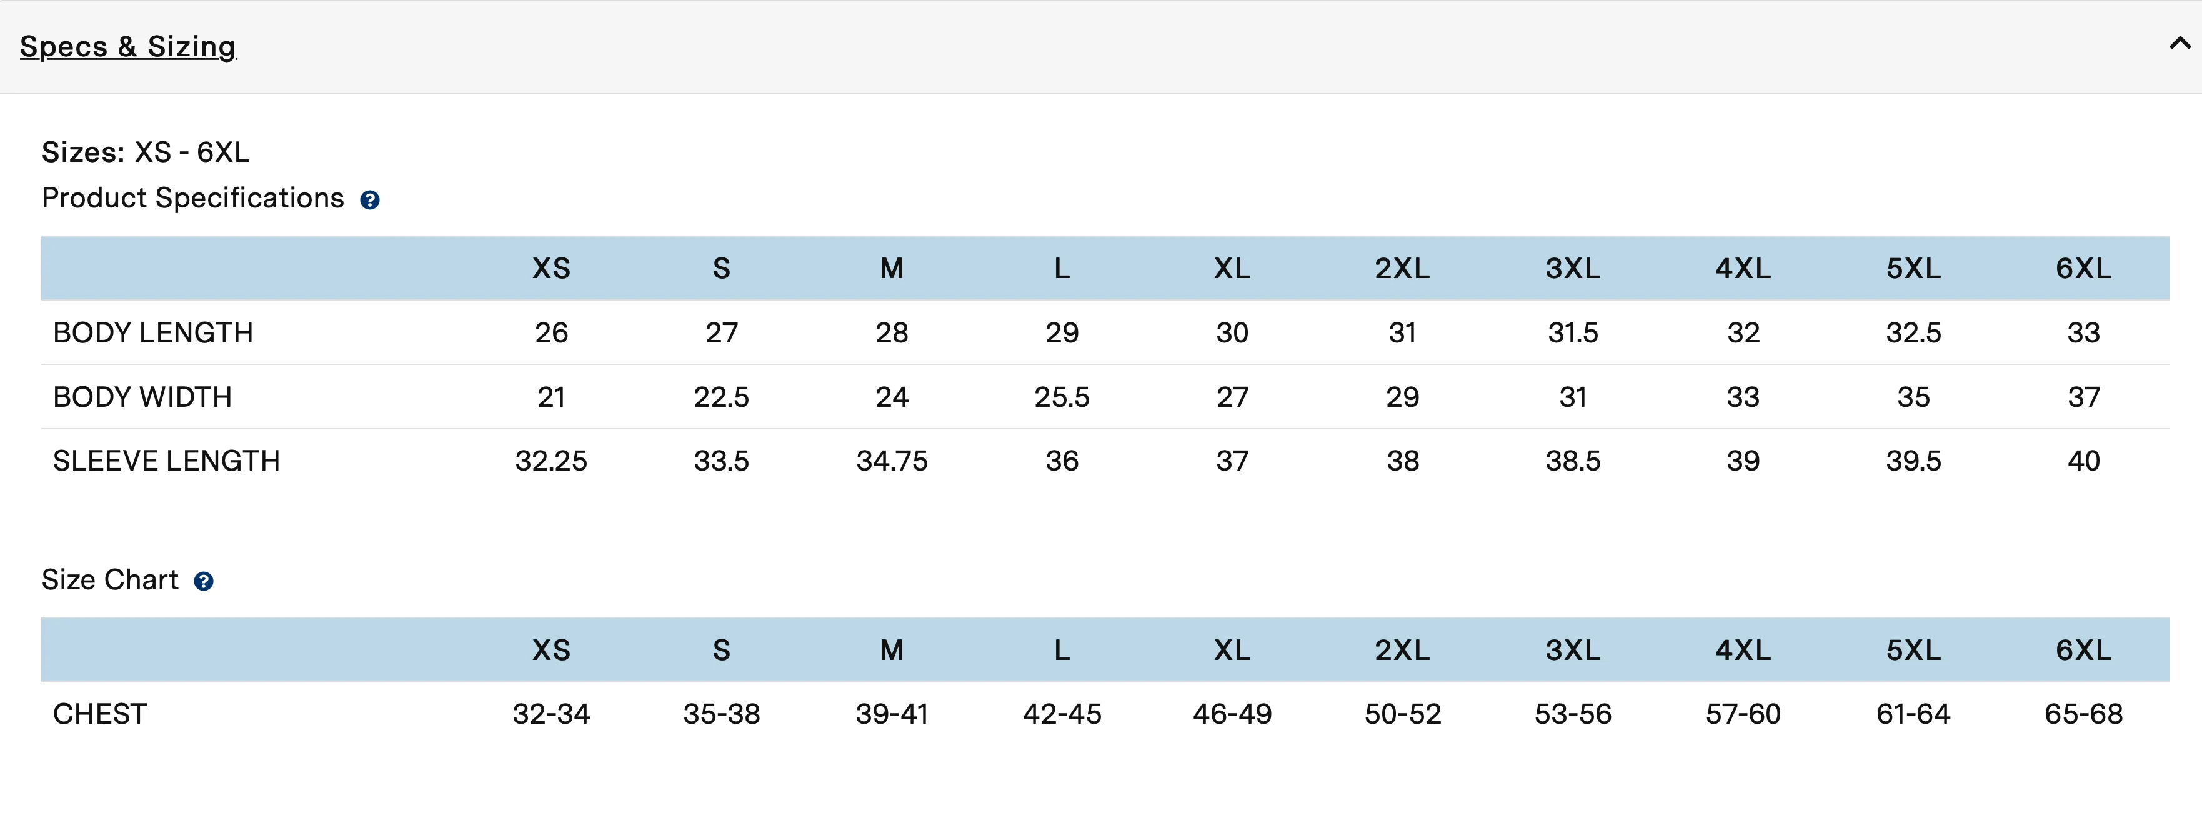Click the Specs & Sizing heading link
The image size is (2202, 815).
[x=127, y=46]
